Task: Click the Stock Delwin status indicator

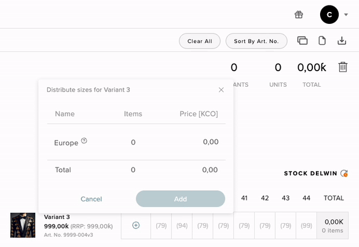Action: (343, 173)
